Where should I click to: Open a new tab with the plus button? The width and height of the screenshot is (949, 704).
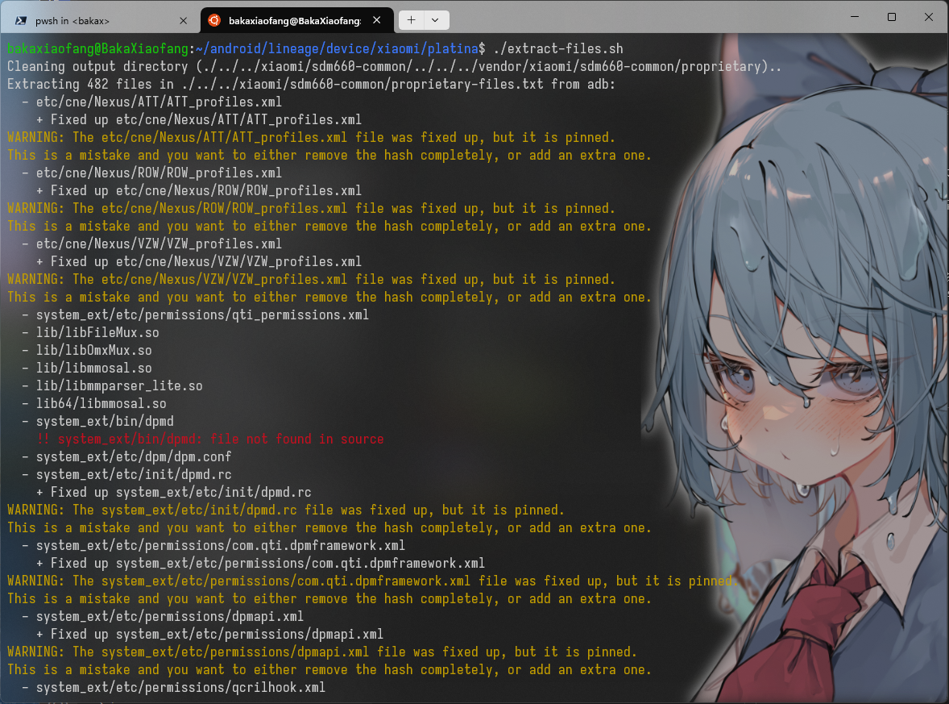[x=412, y=20]
